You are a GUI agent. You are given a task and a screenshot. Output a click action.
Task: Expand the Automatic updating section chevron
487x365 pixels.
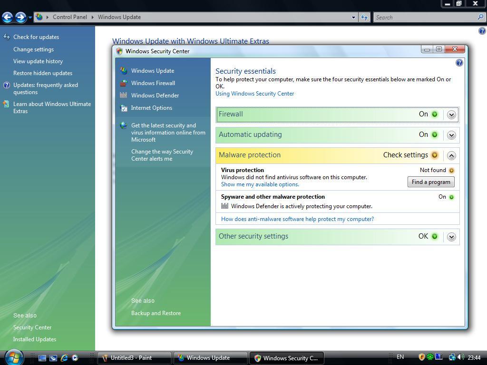tap(451, 135)
